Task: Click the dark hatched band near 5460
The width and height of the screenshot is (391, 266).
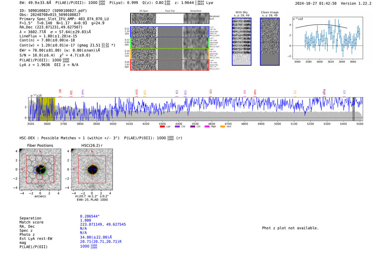Action: pos(354,109)
